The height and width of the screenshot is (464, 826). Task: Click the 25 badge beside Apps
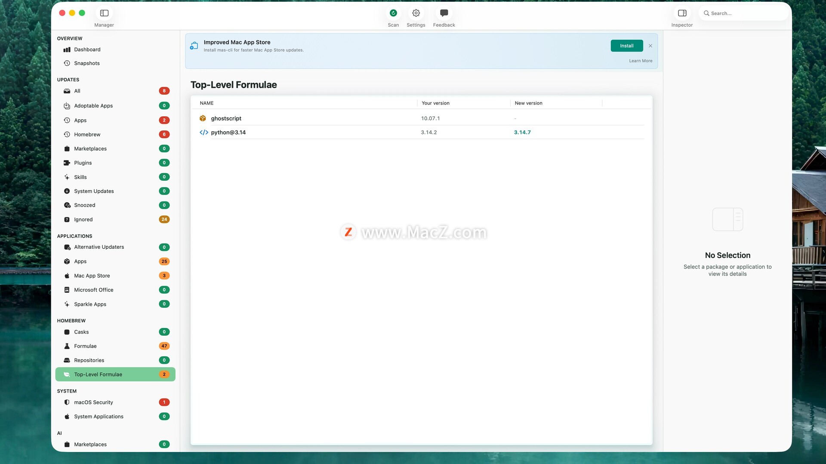(164, 262)
